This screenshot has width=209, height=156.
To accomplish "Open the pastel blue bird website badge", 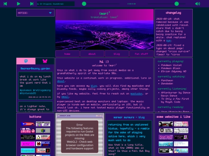I will click(x=181, y=151).
